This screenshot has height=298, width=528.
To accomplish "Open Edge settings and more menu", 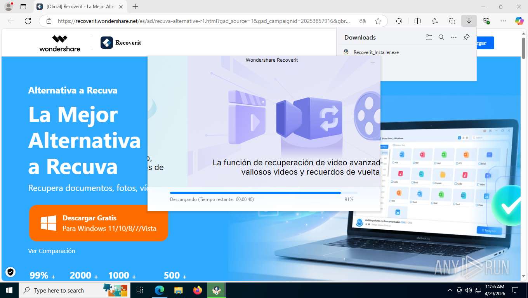I will pos(503,21).
